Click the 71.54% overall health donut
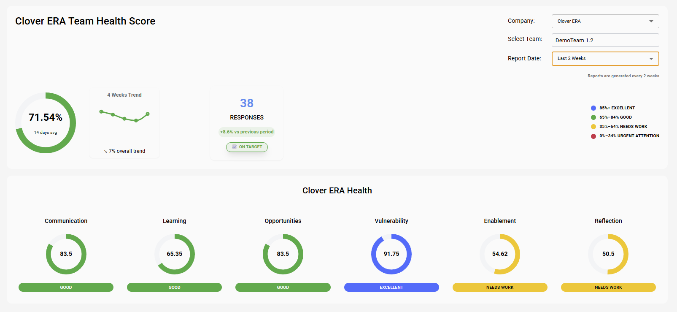This screenshot has height=312, width=677. (x=46, y=123)
